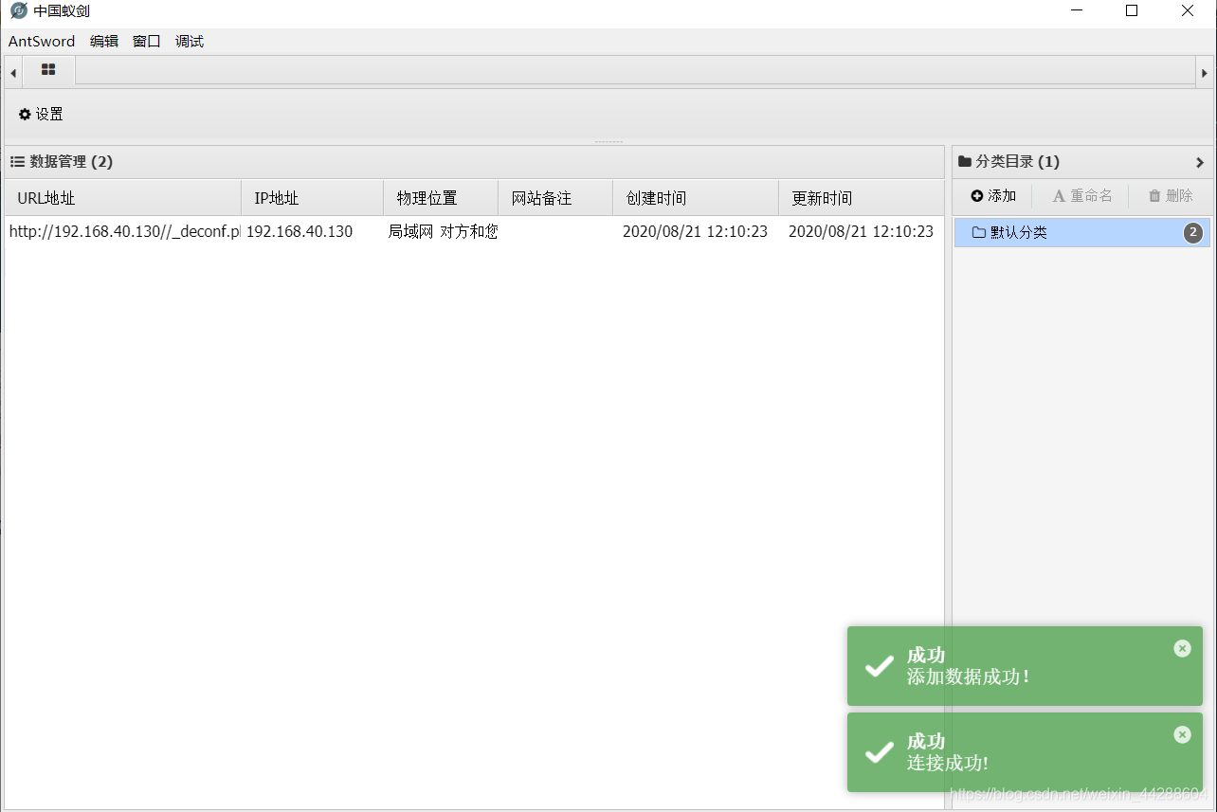Open 设置 with the gear icon

point(41,114)
